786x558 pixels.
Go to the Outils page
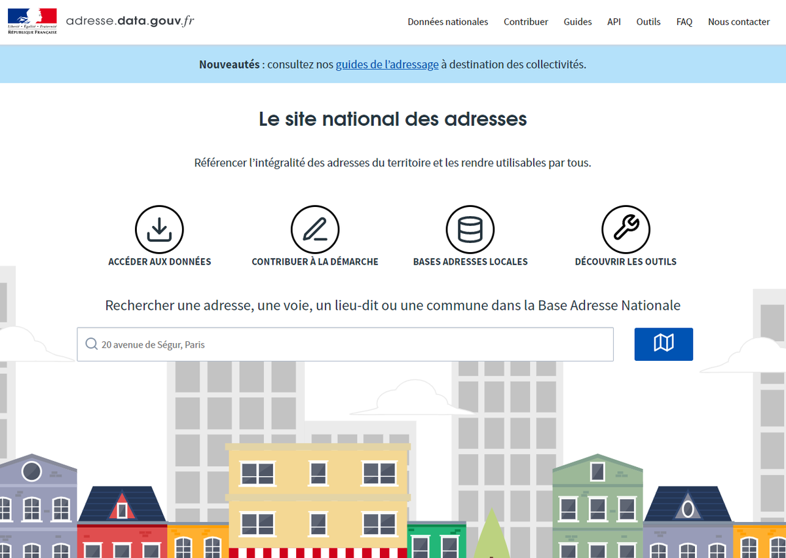648,22
